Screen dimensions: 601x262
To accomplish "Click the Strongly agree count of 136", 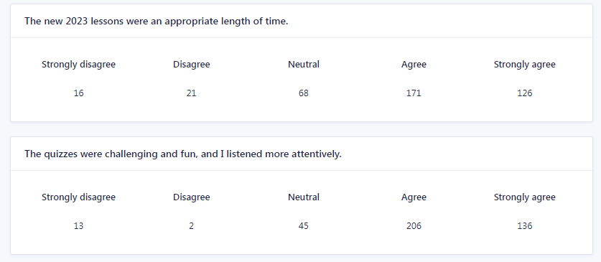I will pos(524,226).
